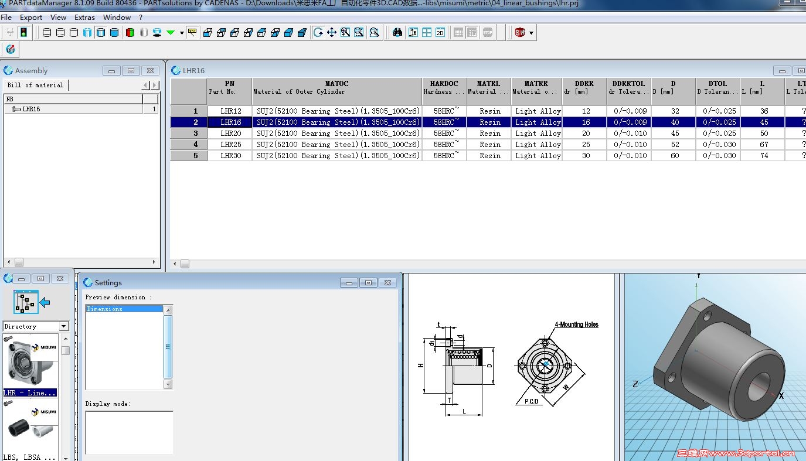Select the solid blue shaded cylinder mode
806x461 pixels.
[x=114, y=33]
